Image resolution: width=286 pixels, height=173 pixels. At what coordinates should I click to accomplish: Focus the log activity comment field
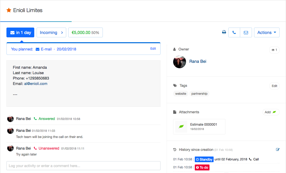coord(83,166)
